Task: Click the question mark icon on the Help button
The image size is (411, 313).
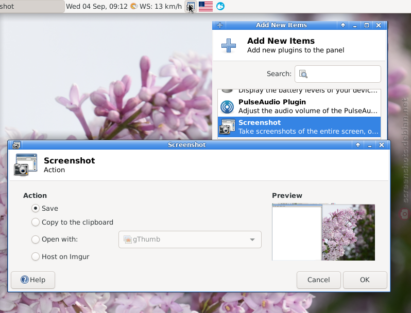Action: pos(25,280)
